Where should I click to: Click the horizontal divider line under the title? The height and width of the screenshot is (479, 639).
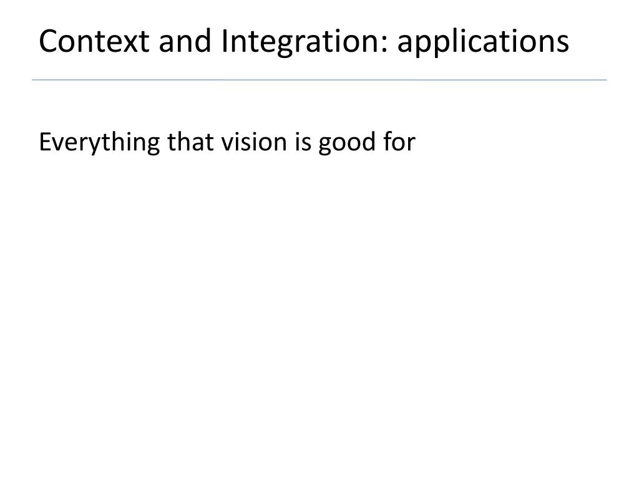point(319,80)
